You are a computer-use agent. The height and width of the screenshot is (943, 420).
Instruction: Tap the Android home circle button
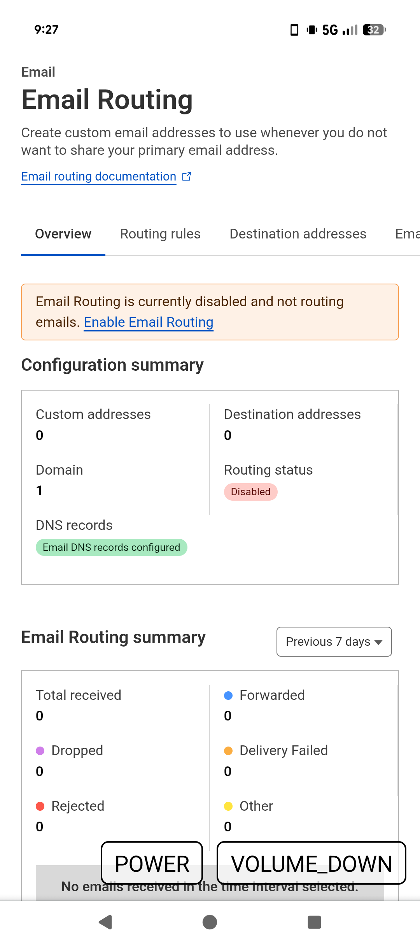tap(210, 922)
